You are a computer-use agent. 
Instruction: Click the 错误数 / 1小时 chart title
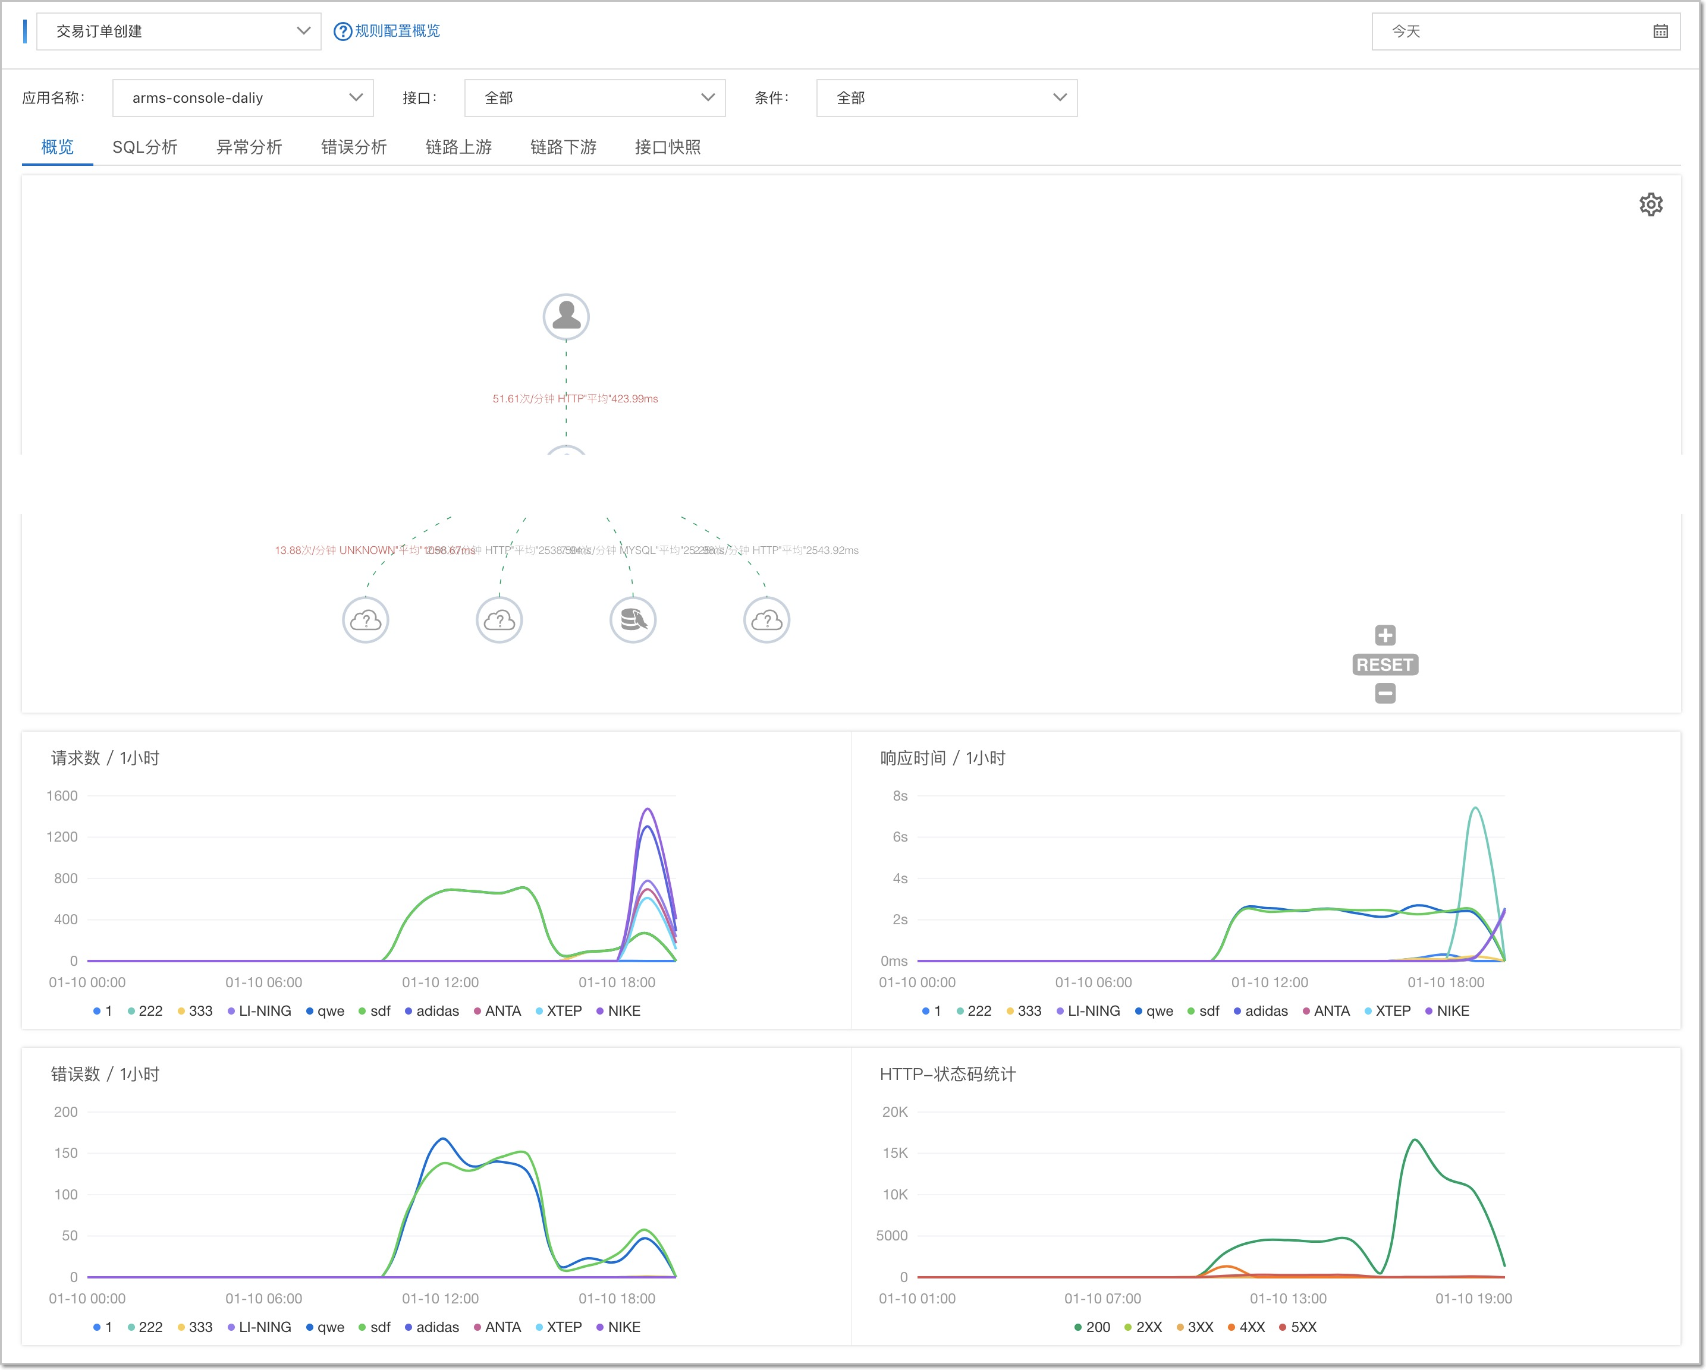click(105, 1074)
